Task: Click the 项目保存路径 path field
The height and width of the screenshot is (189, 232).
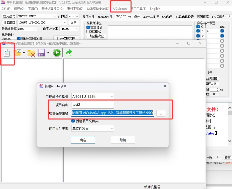Action: pos(112,113)
